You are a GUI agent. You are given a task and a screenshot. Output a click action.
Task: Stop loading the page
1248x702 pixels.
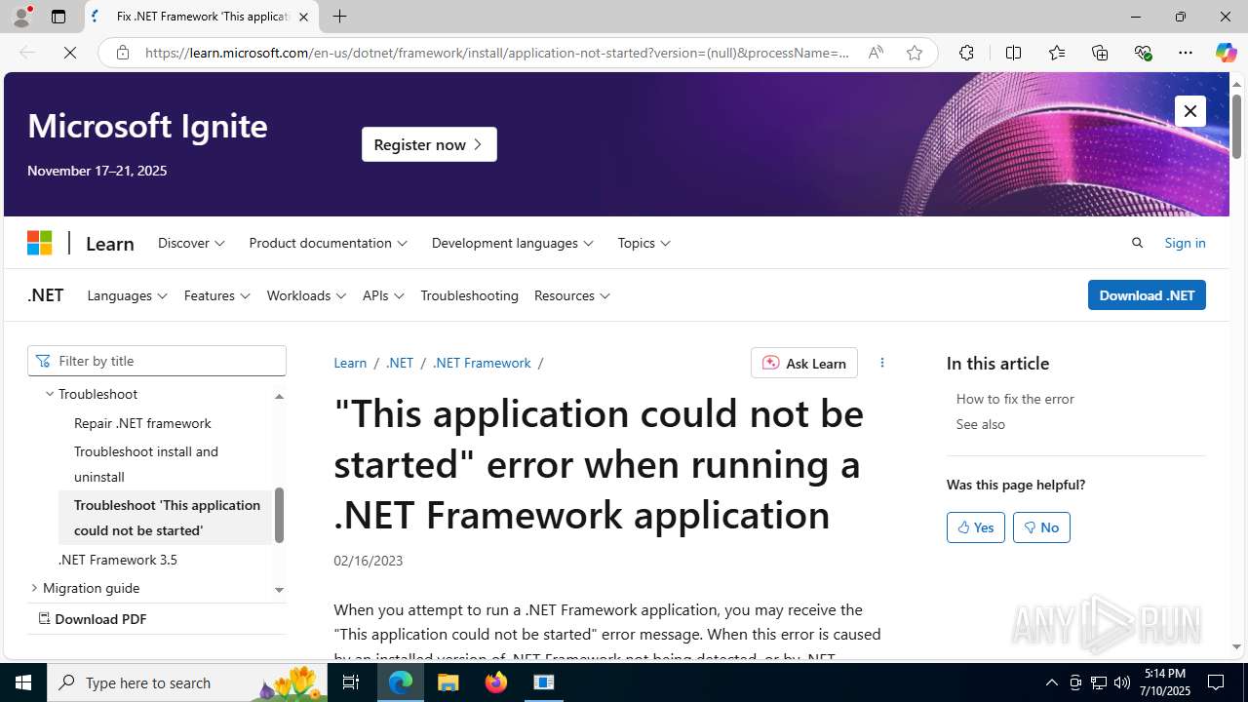click(70, 53)
